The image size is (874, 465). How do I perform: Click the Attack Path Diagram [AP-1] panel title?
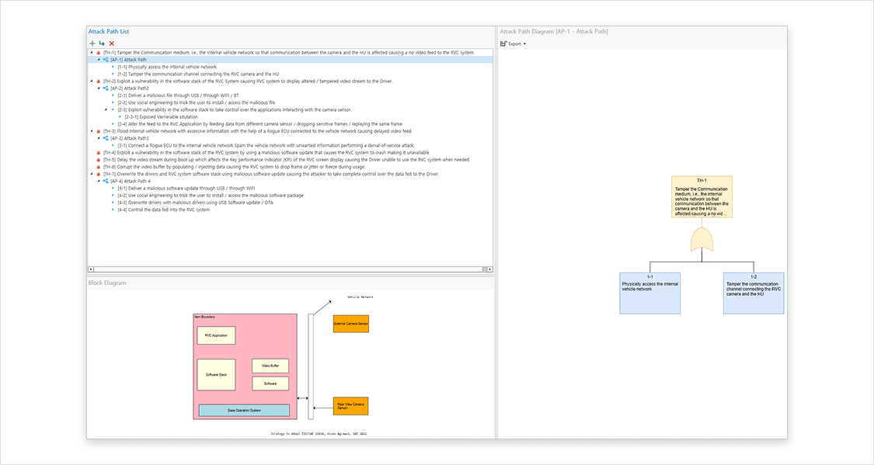point(553,32)
